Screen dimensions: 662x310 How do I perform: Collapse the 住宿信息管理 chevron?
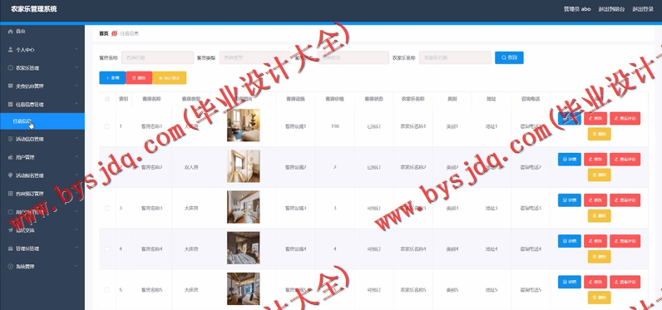(x=77, y=104)
